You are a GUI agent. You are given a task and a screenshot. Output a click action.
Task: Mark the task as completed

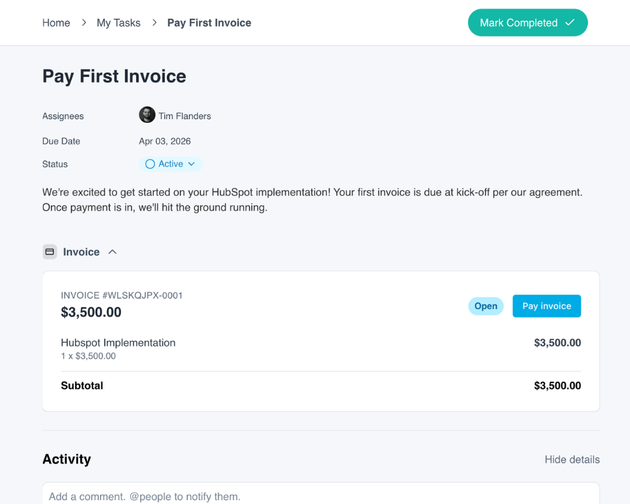[527, 23]
